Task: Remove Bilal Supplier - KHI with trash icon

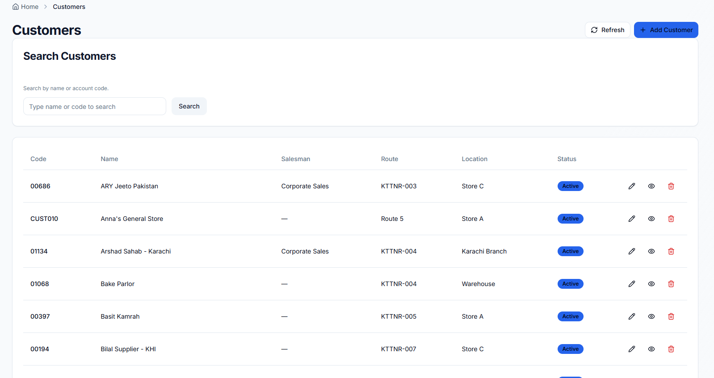Action: coord(671,349)
